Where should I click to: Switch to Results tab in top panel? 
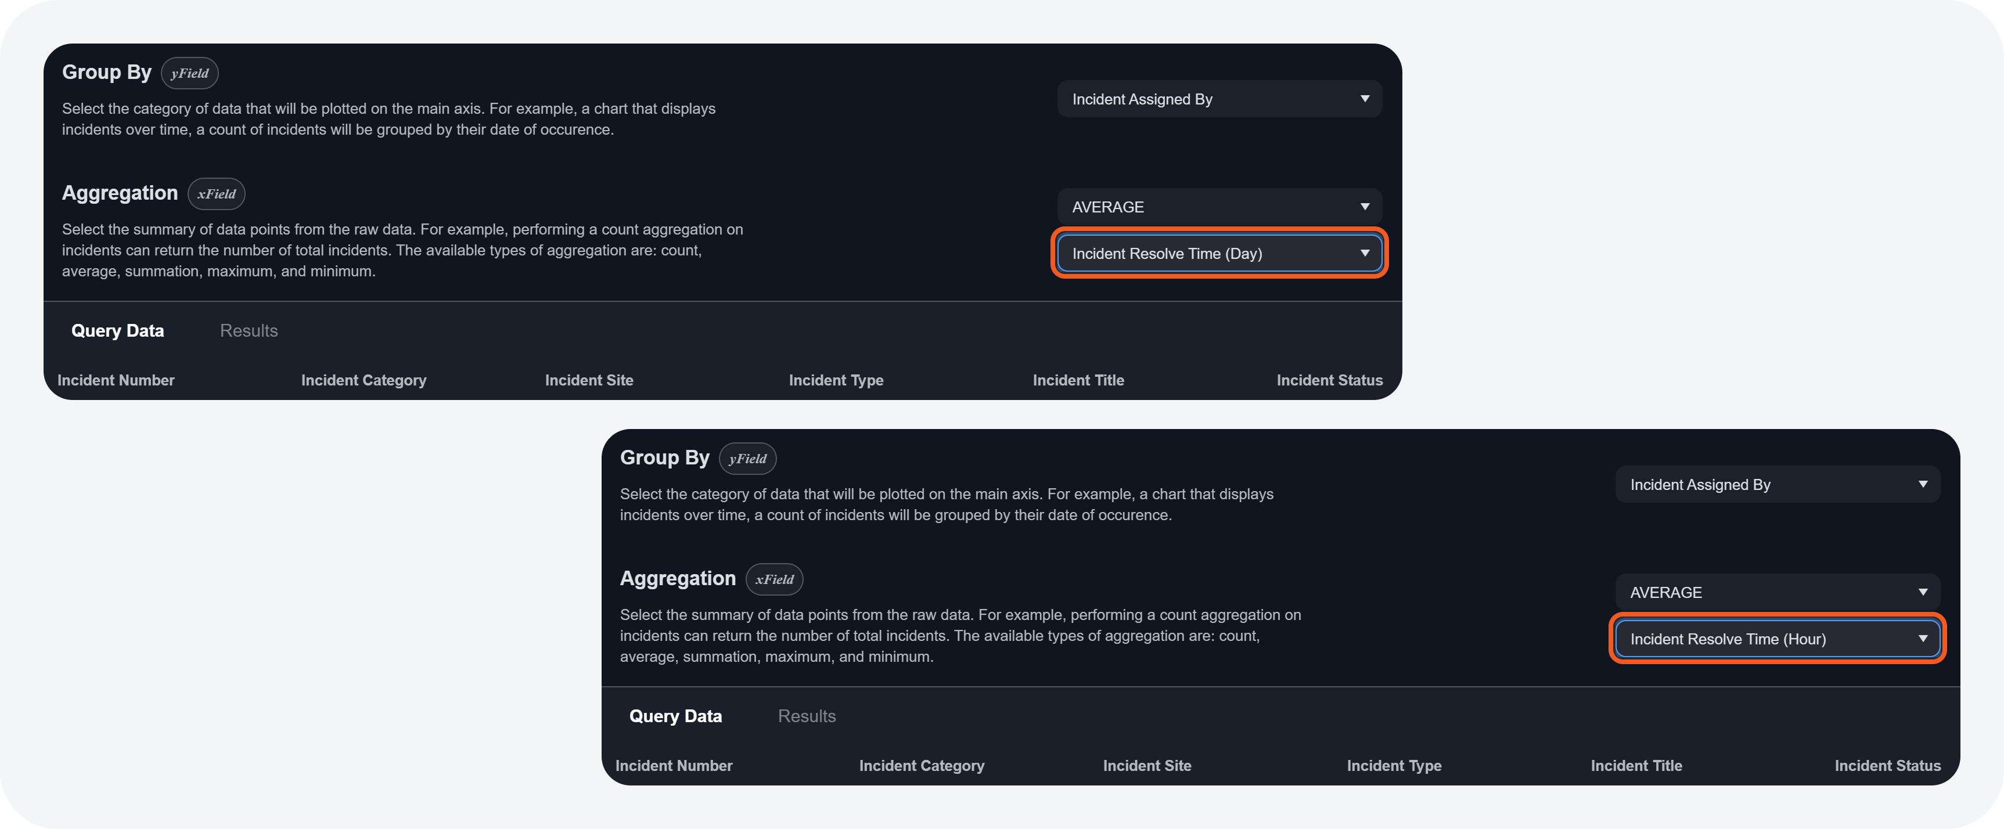tap(248, 330)
